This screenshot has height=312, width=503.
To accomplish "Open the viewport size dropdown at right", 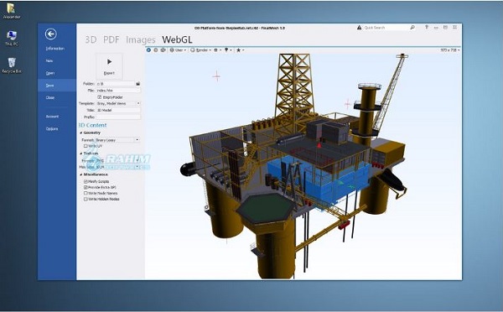I will 450,50.
